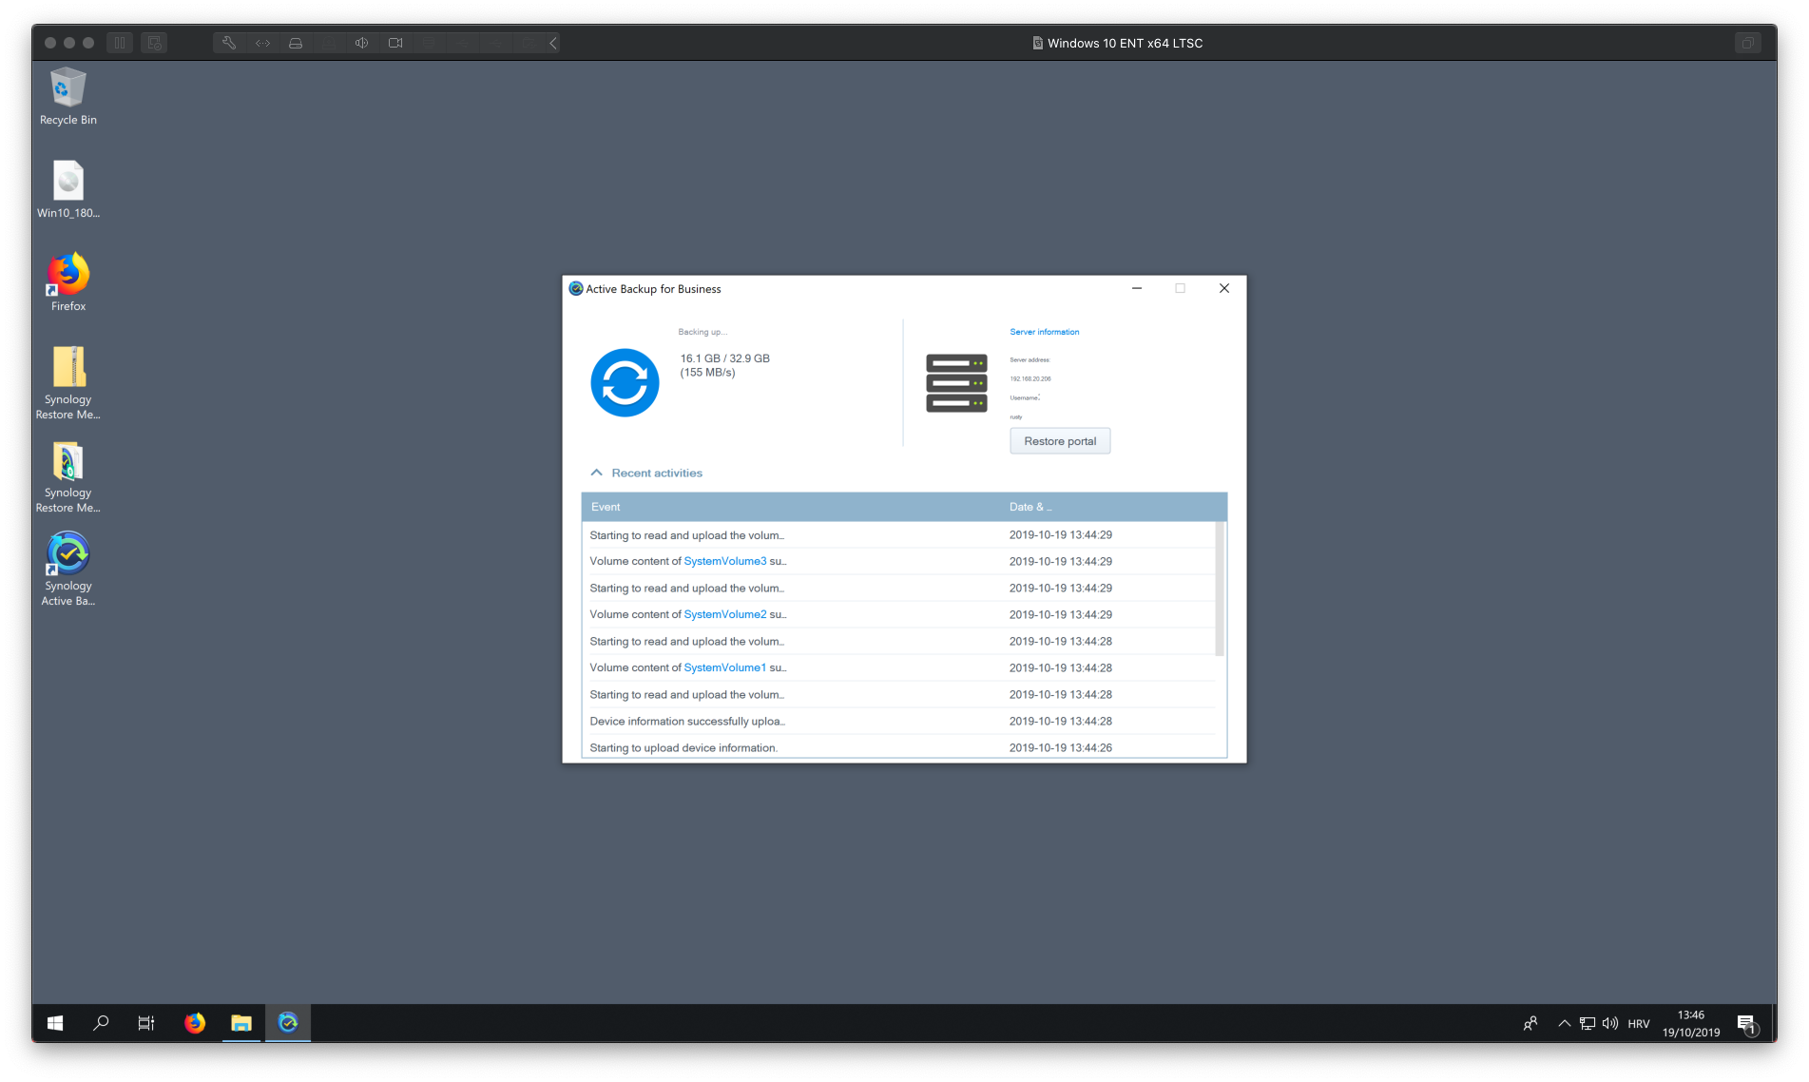Click the activity list vertical scrollbar
1809x1082 pixels.
(1220, 589)
